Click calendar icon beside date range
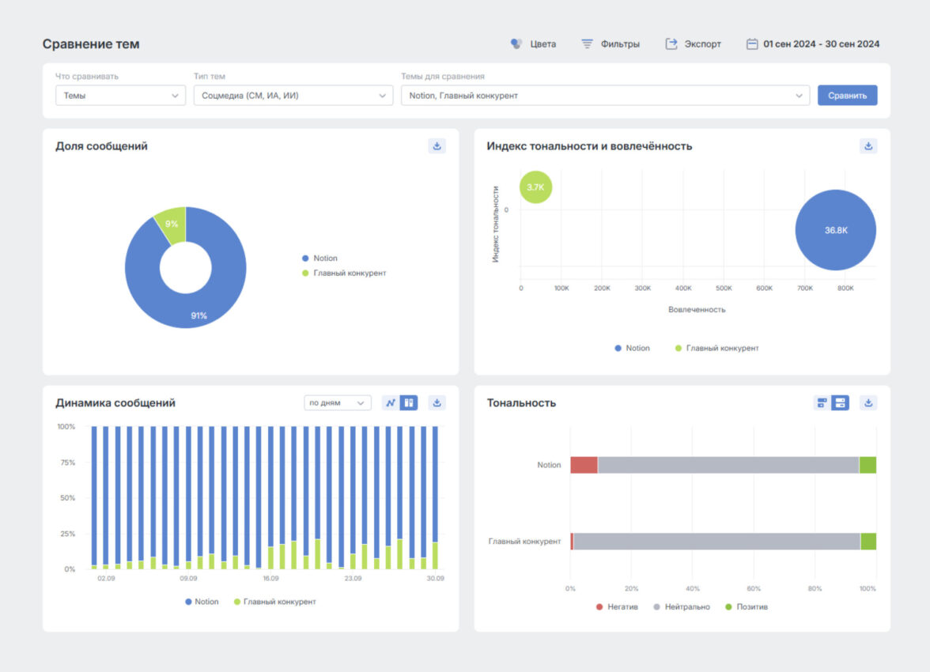The width and height of the screenshot is (930, 672). [x=752, y=44]
